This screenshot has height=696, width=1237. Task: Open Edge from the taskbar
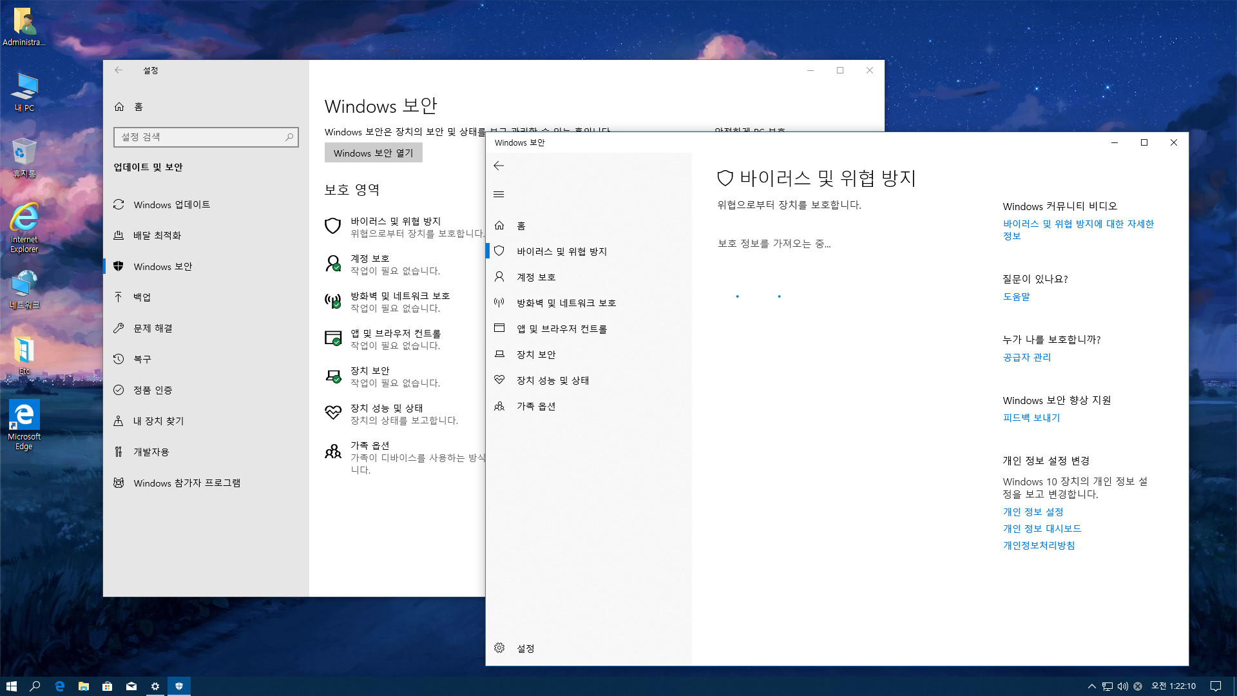59,686
